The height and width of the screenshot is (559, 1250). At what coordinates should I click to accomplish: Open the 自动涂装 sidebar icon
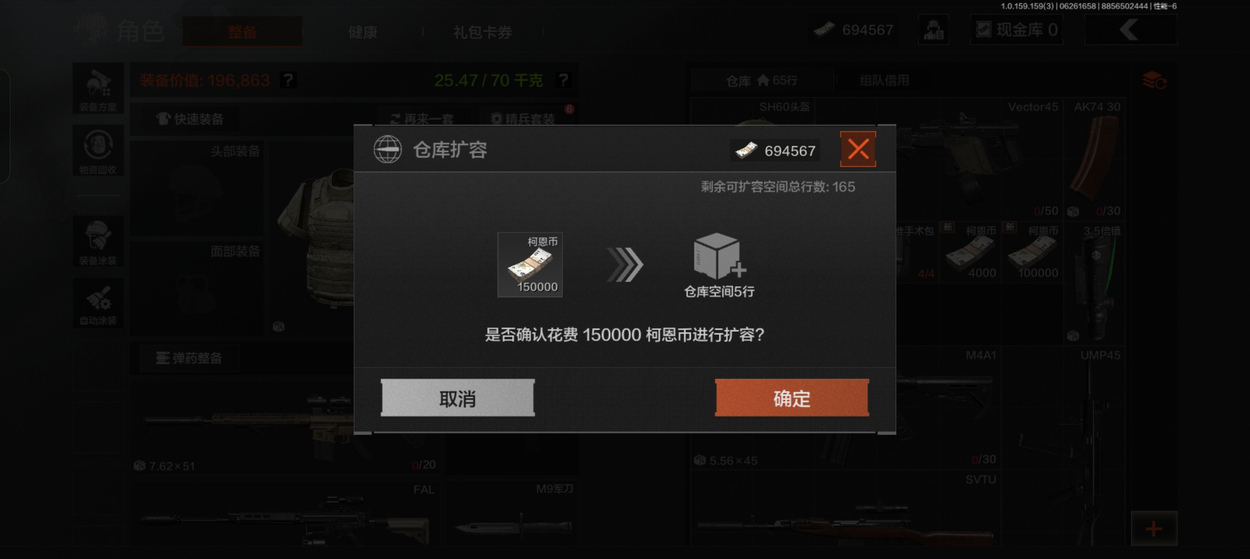pos(98,303)
